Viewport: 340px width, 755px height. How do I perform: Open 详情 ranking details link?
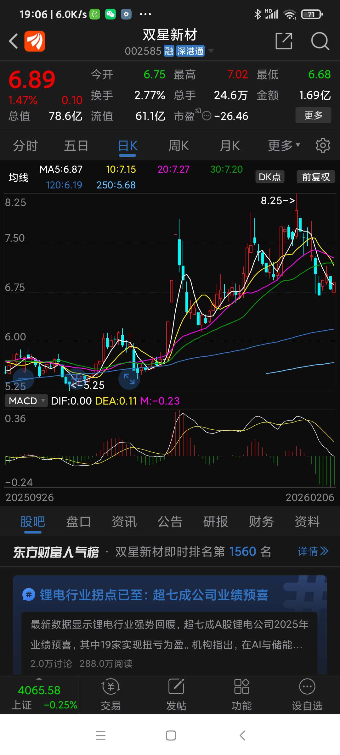coord(313,551)
